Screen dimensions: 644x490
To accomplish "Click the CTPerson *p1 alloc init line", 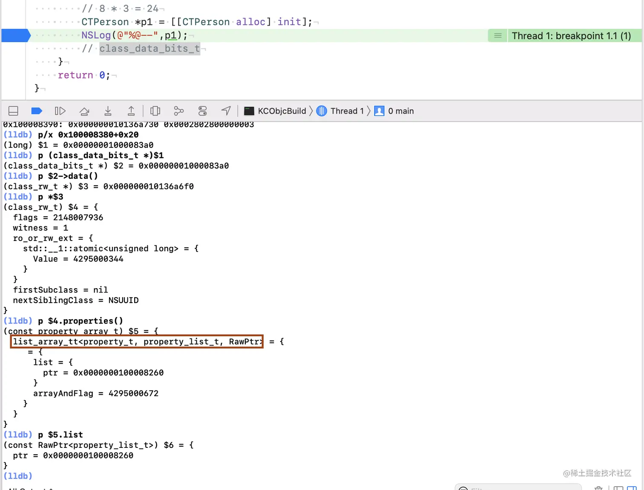I will pos(197,22).
